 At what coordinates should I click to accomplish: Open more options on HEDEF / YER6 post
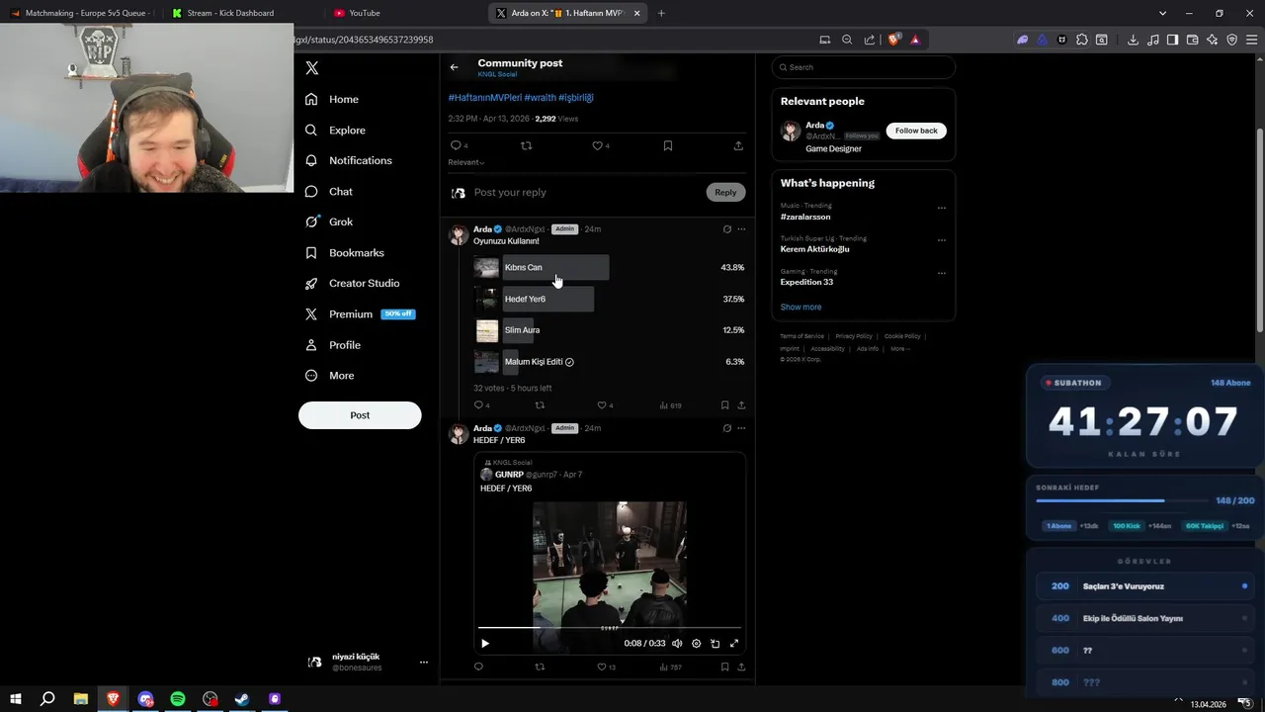(x=741, y=428)
